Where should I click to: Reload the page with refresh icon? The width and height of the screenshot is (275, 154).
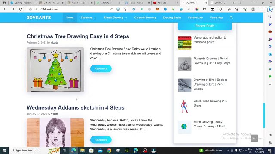coord(21,9)
